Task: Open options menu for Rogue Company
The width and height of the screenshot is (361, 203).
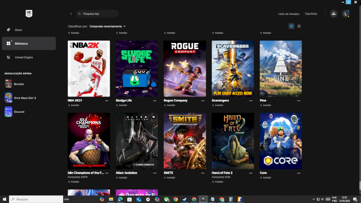Action: coord(203,101)
